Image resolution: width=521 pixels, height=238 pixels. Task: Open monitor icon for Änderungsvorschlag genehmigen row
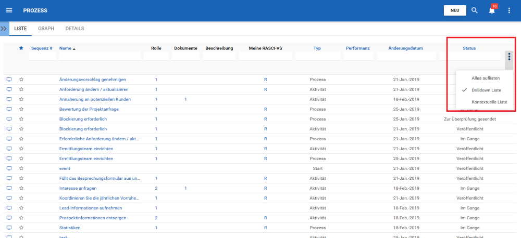pyautogui.click(x=9, y=80)
